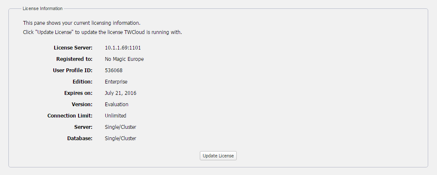Click the License Server label
437x175 pixels.
73,48
